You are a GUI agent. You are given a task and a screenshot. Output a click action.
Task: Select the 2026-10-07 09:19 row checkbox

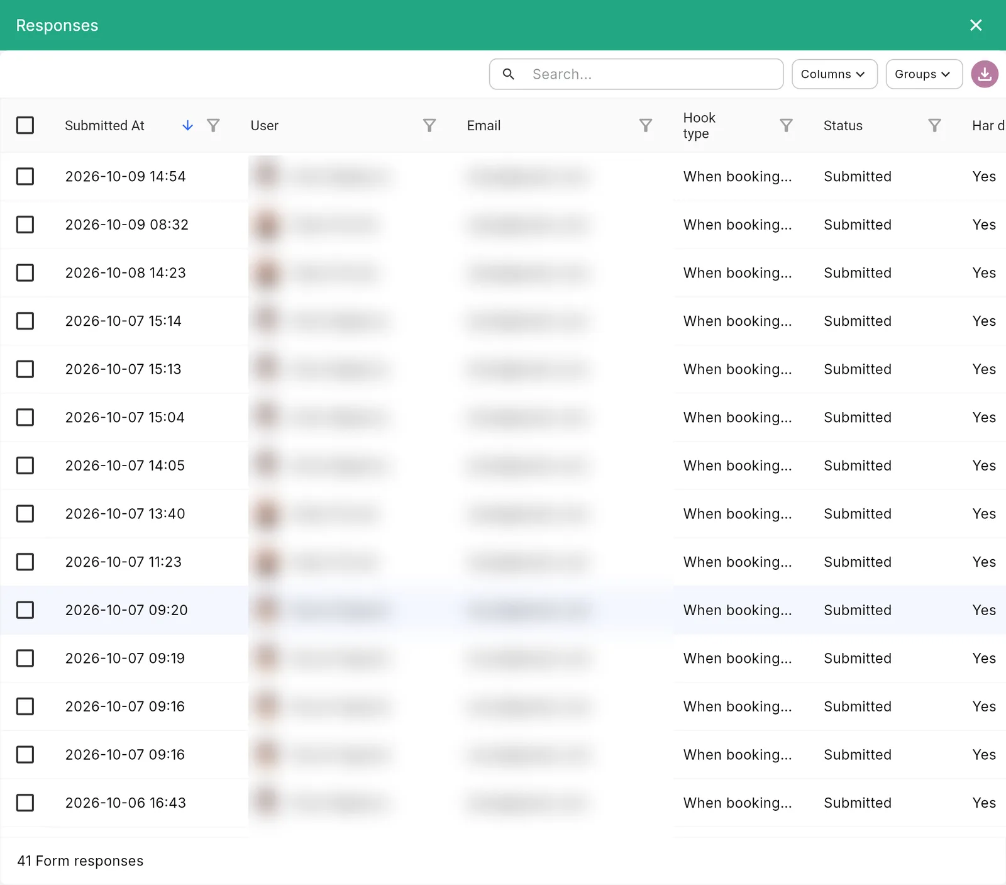[25, 658]
